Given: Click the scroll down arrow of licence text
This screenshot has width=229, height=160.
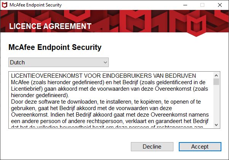Looking at the screenshot, I should [216, 125].
